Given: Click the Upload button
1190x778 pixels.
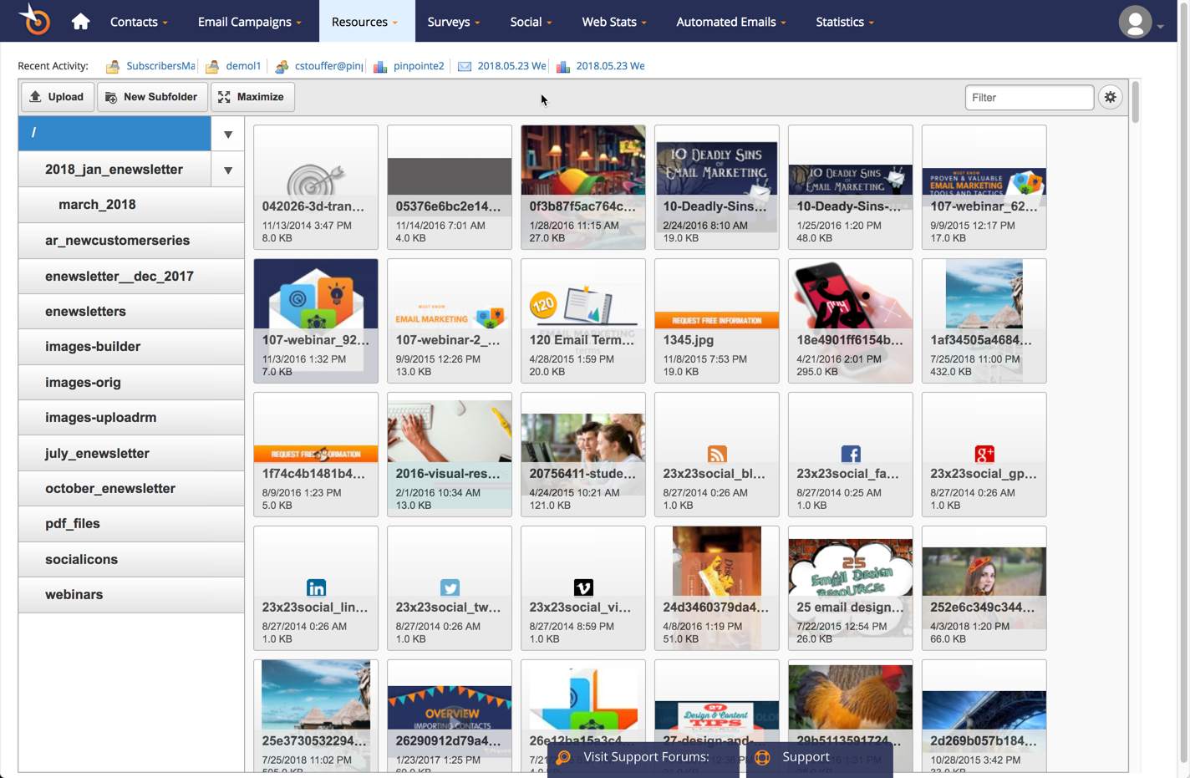Looking at the screenshot, I should tap(57, 97).
